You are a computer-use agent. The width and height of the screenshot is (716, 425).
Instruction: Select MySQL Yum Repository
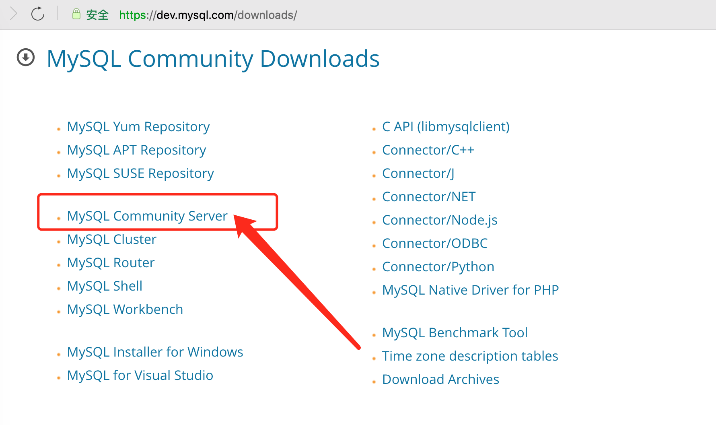[x=138, y=126]
